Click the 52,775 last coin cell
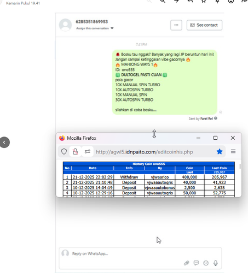This screenshot has width=248, height=273. point(220,193)
